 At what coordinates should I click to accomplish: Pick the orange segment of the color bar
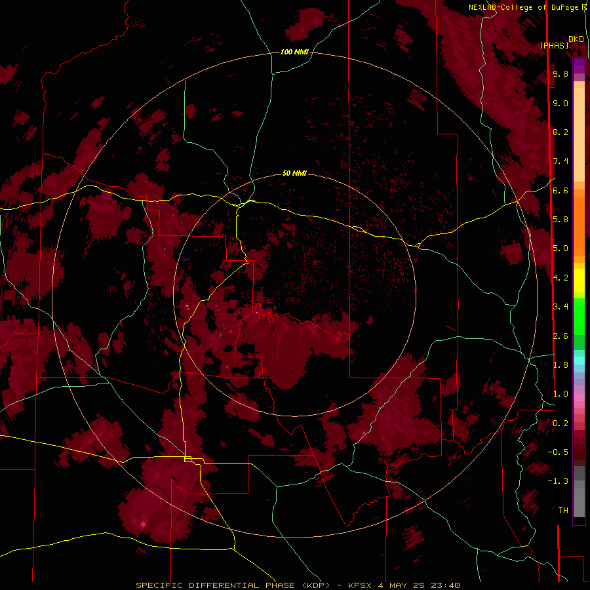click(x=579, y=226)
